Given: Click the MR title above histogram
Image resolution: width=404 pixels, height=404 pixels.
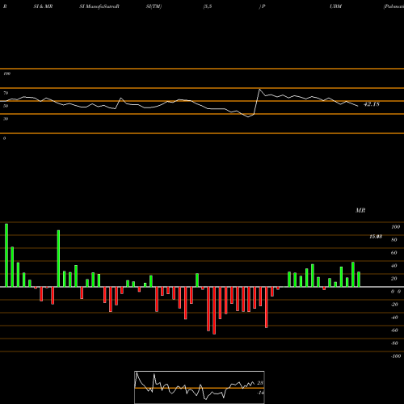Looking at the screenshot, I should pos(360,210).
